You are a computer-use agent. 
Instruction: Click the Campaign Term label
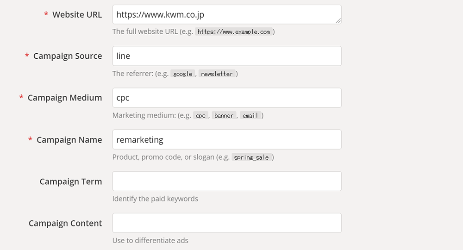pyautogui.click(x=71, y=181)
